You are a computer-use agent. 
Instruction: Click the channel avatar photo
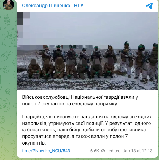8,5
